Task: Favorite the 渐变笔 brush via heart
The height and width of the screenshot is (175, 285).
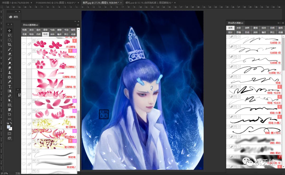Action: pos(24,154)
